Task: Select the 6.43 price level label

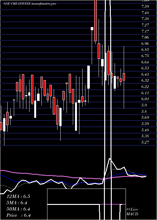Action: pyautogui.click(x=145, y=74)
